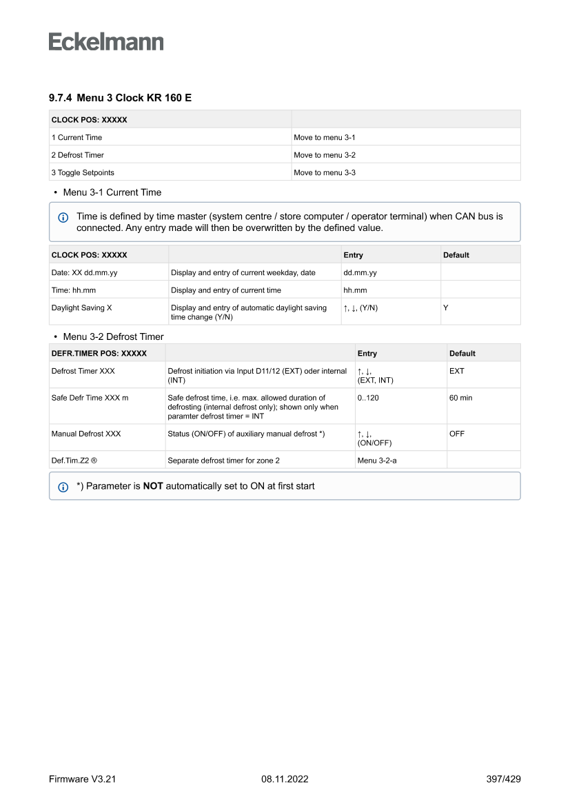Click the "Time: hh.mm" parameter cell
The image size is (570, 806).
click(73, 290)
